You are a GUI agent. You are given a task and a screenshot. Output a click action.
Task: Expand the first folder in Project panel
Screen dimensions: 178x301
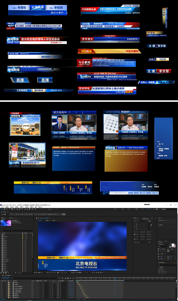click(1, 235)
